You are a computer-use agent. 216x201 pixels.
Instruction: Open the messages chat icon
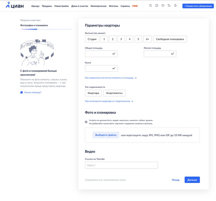click(x=157, y=6)
